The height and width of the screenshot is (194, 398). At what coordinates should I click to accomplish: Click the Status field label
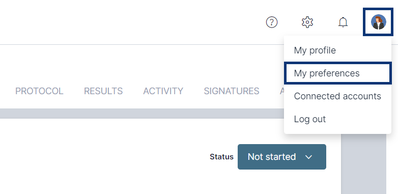click(221, 157)
